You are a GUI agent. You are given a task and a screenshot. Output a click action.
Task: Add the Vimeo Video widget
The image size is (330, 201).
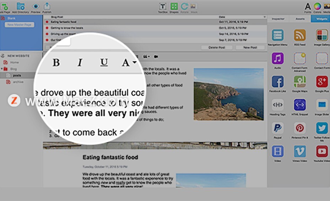coord(300,151)
